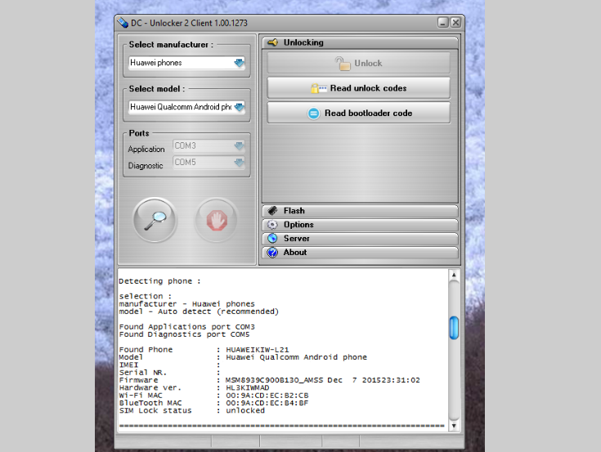Click the firmware version MSM8939C900B130_AMSS text
601x452 pixels.
[274, 380]
